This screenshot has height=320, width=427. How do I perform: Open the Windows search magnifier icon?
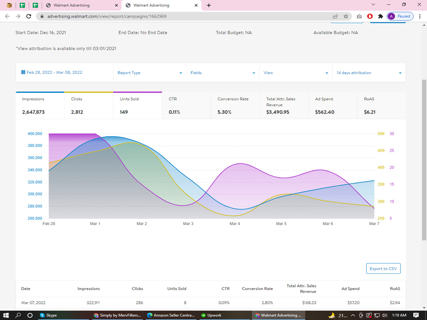coord(18,315)
